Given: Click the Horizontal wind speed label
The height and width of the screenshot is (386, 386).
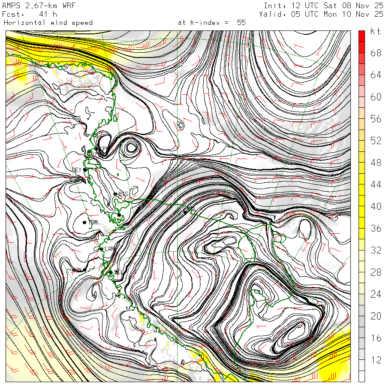Looking at the screenshot, I should click(x=48, y=22).
